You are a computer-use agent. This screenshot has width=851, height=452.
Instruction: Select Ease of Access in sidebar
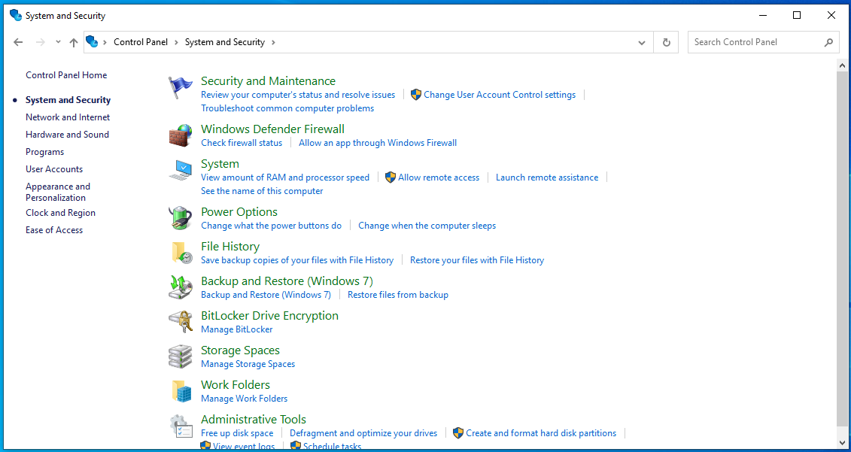pos(54,230)
